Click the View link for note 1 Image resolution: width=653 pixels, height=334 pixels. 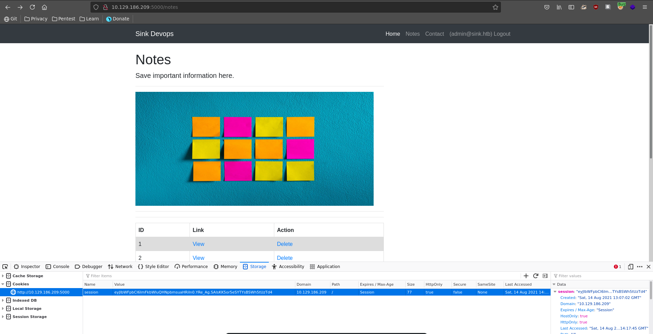[x=198, y=244]
